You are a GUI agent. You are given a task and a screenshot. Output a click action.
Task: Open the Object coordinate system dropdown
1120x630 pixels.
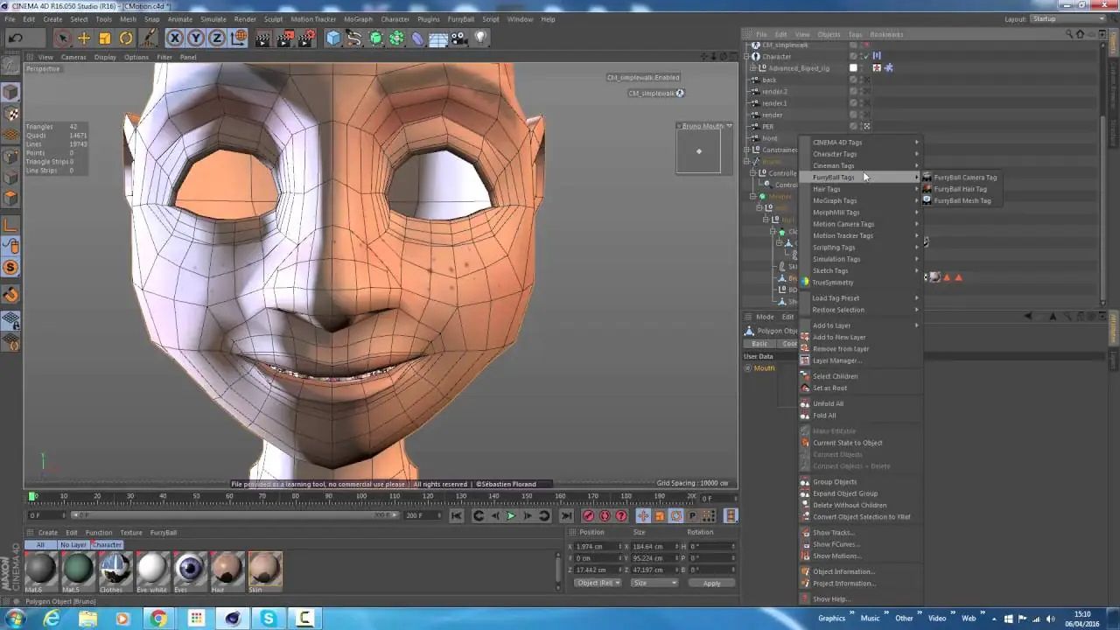pyautogui.click(x=598, y=583)
